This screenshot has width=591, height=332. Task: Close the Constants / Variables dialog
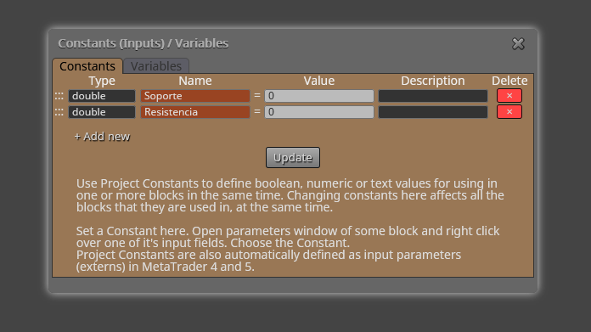pyautogui.click(x=518, y=43)
